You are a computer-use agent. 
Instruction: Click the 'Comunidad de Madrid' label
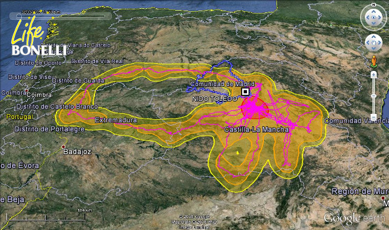(222, 84)
